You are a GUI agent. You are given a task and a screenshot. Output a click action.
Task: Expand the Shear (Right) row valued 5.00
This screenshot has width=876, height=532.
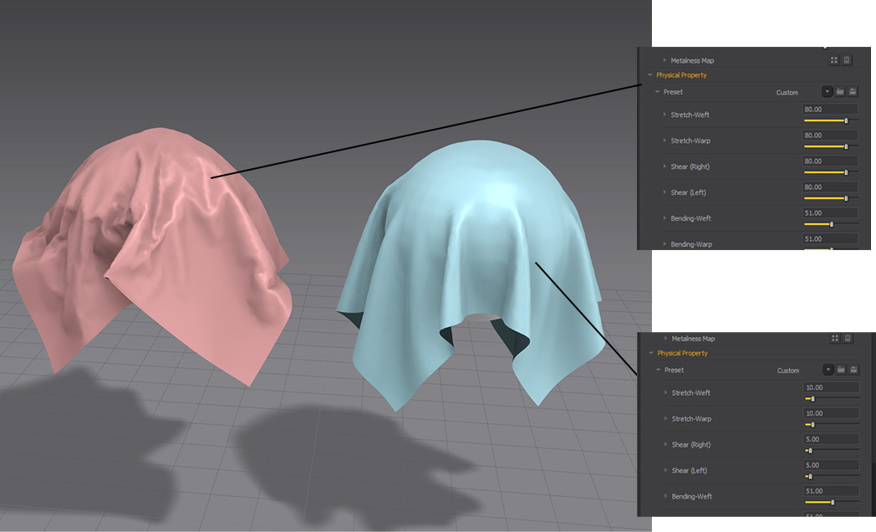coord(666,444)
